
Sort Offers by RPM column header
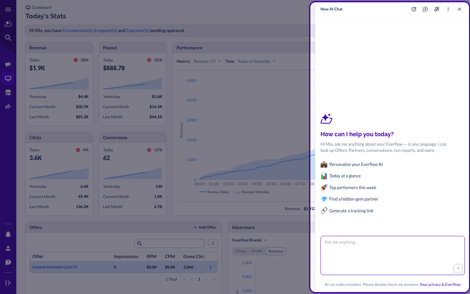pyautogui.click(x=151, y=257)
